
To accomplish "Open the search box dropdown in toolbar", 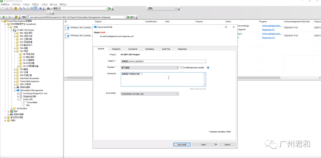I will [106, 8].
